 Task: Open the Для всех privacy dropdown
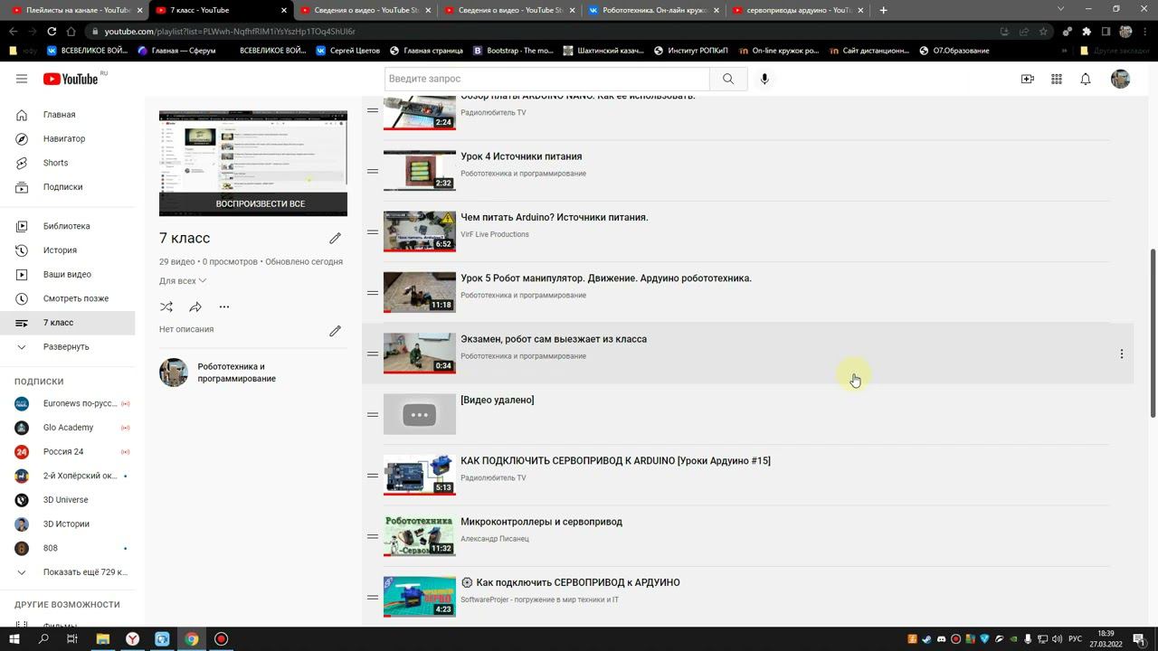(183, 281)
